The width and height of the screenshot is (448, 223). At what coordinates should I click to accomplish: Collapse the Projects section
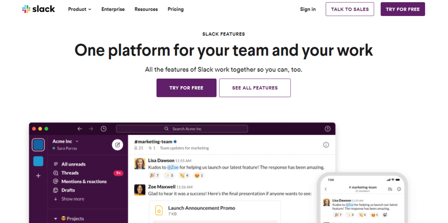[56, 219]
